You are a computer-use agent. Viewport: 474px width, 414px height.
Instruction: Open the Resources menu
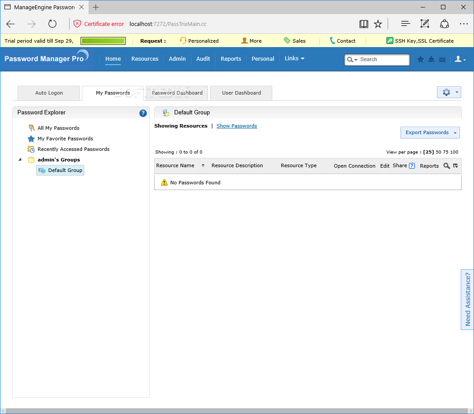145,59
